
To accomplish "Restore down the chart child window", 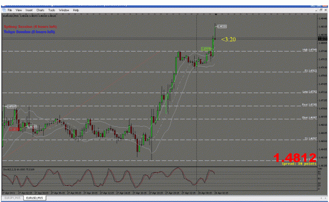I will point(321,10).
